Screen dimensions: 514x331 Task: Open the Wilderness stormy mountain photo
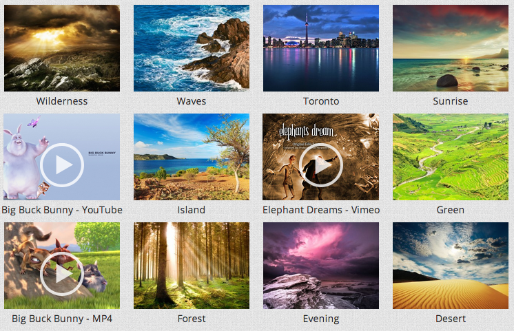(x=62, y=48)
